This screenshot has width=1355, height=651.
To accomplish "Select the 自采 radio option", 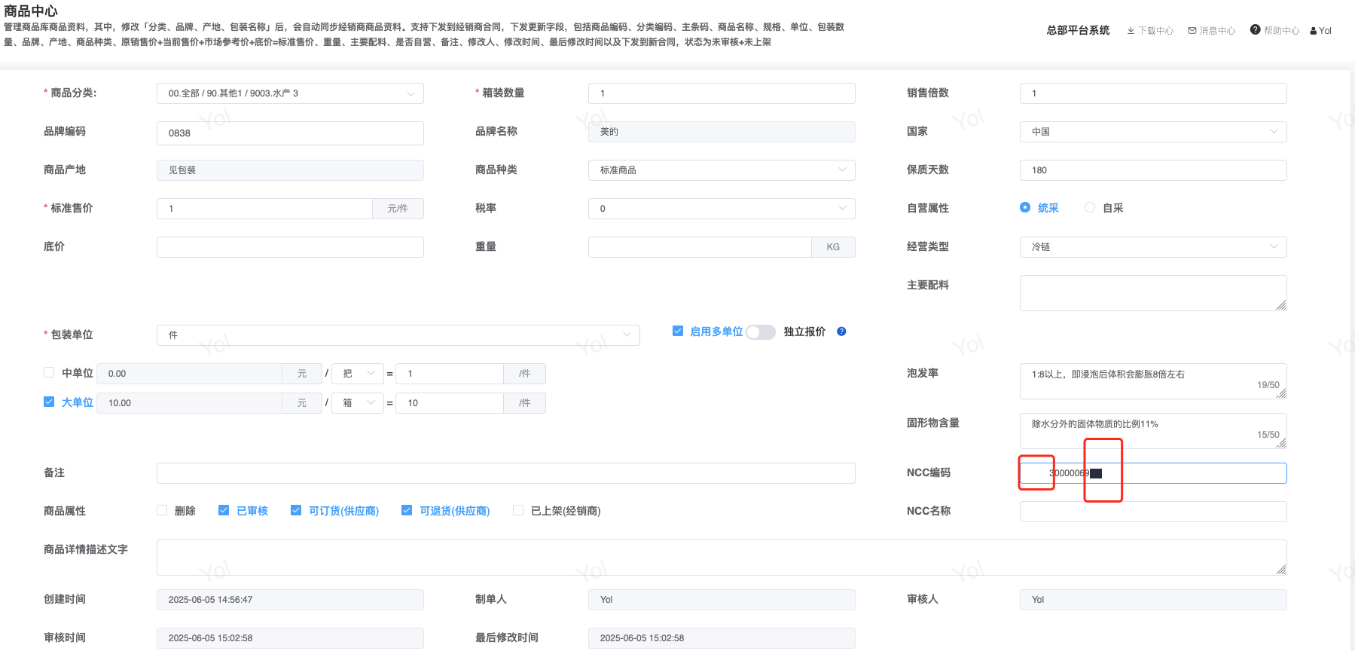I will click(x=1090, y=207).
